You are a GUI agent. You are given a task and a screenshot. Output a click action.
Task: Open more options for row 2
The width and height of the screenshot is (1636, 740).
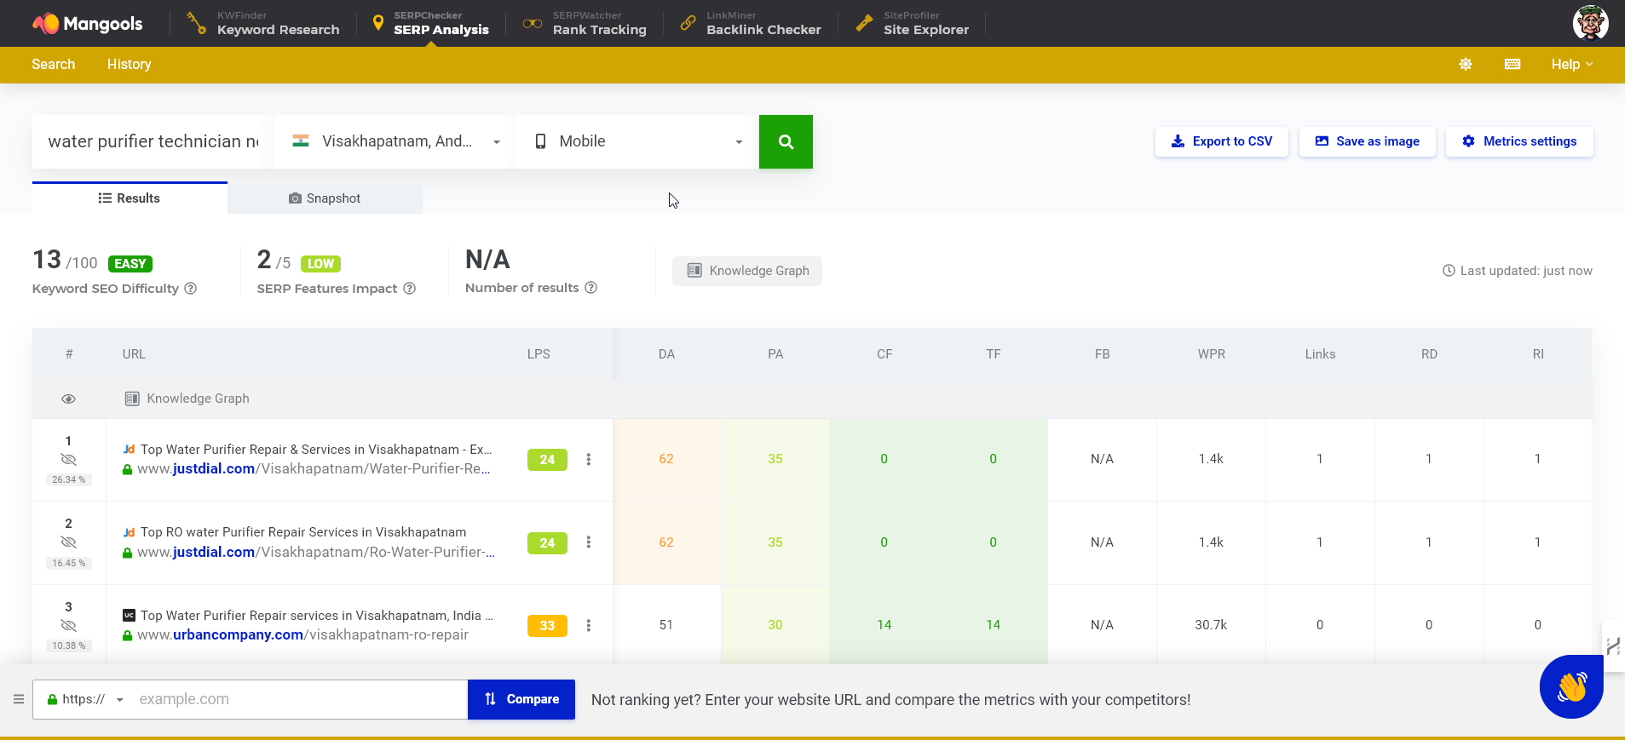[589, 542]
